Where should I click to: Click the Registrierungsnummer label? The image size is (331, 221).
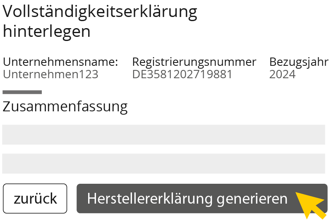194,62
